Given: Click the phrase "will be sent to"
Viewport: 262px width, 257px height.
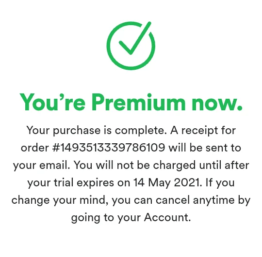Looking at the screenshot, I should click(x=205, y=148).
